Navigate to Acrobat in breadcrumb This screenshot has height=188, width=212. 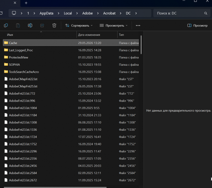pyautogui.click(x=109, y=13)
